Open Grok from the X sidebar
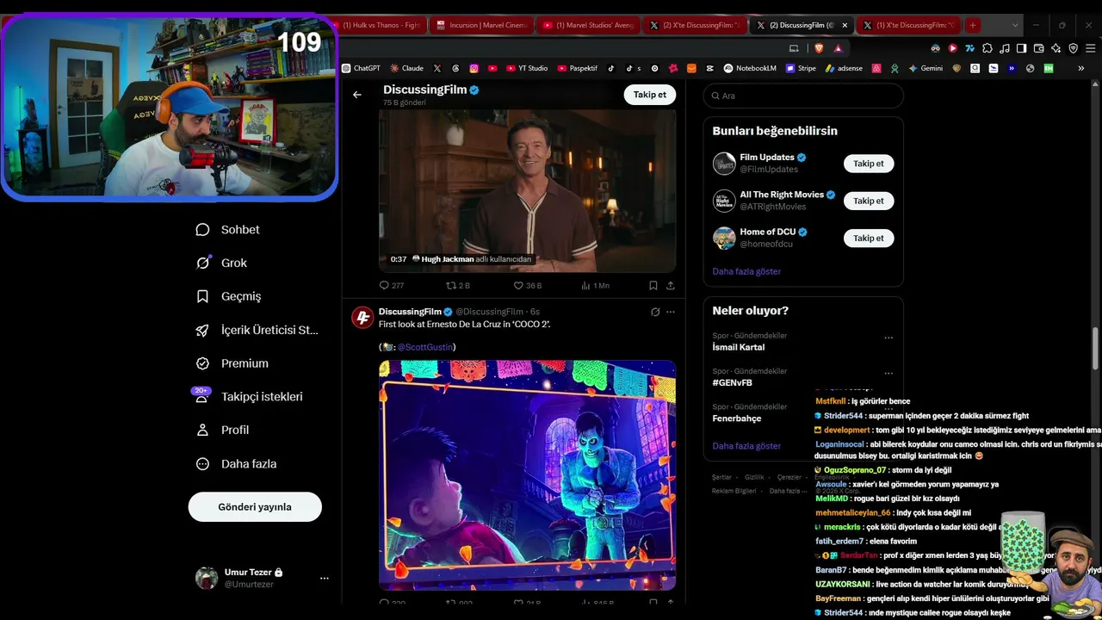 [221, 263]
